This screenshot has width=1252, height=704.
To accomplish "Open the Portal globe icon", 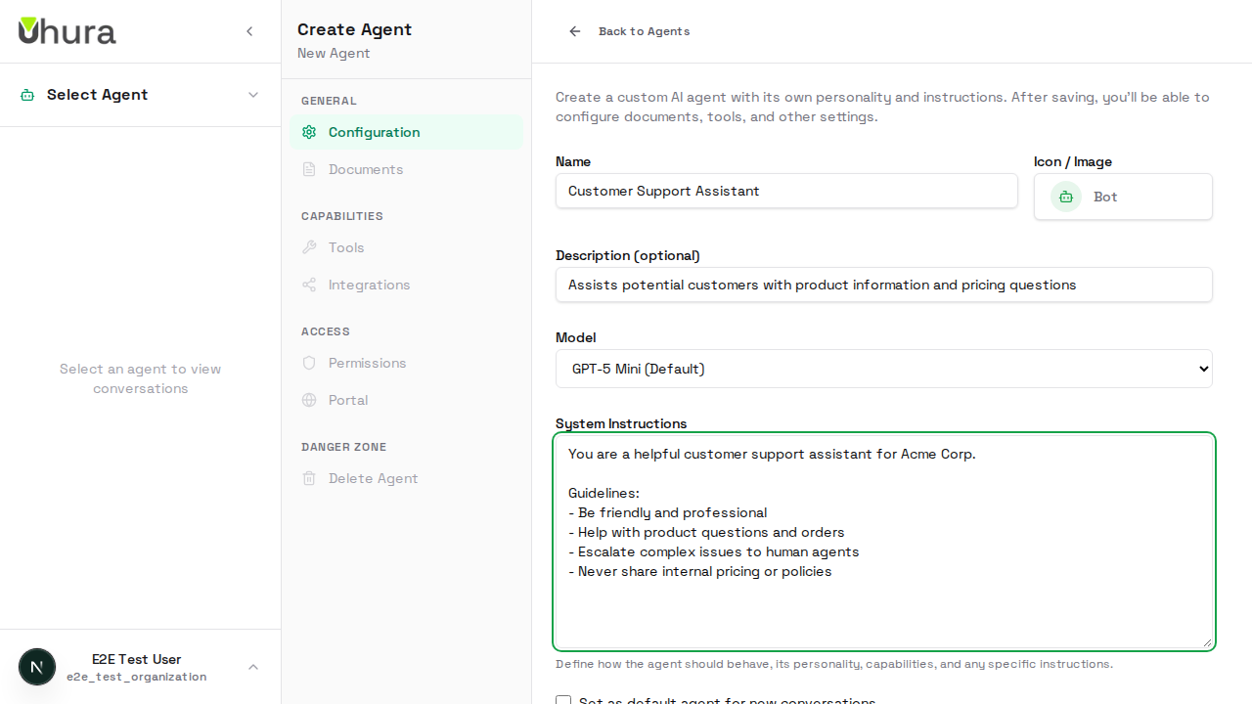I will coord(309,400).
